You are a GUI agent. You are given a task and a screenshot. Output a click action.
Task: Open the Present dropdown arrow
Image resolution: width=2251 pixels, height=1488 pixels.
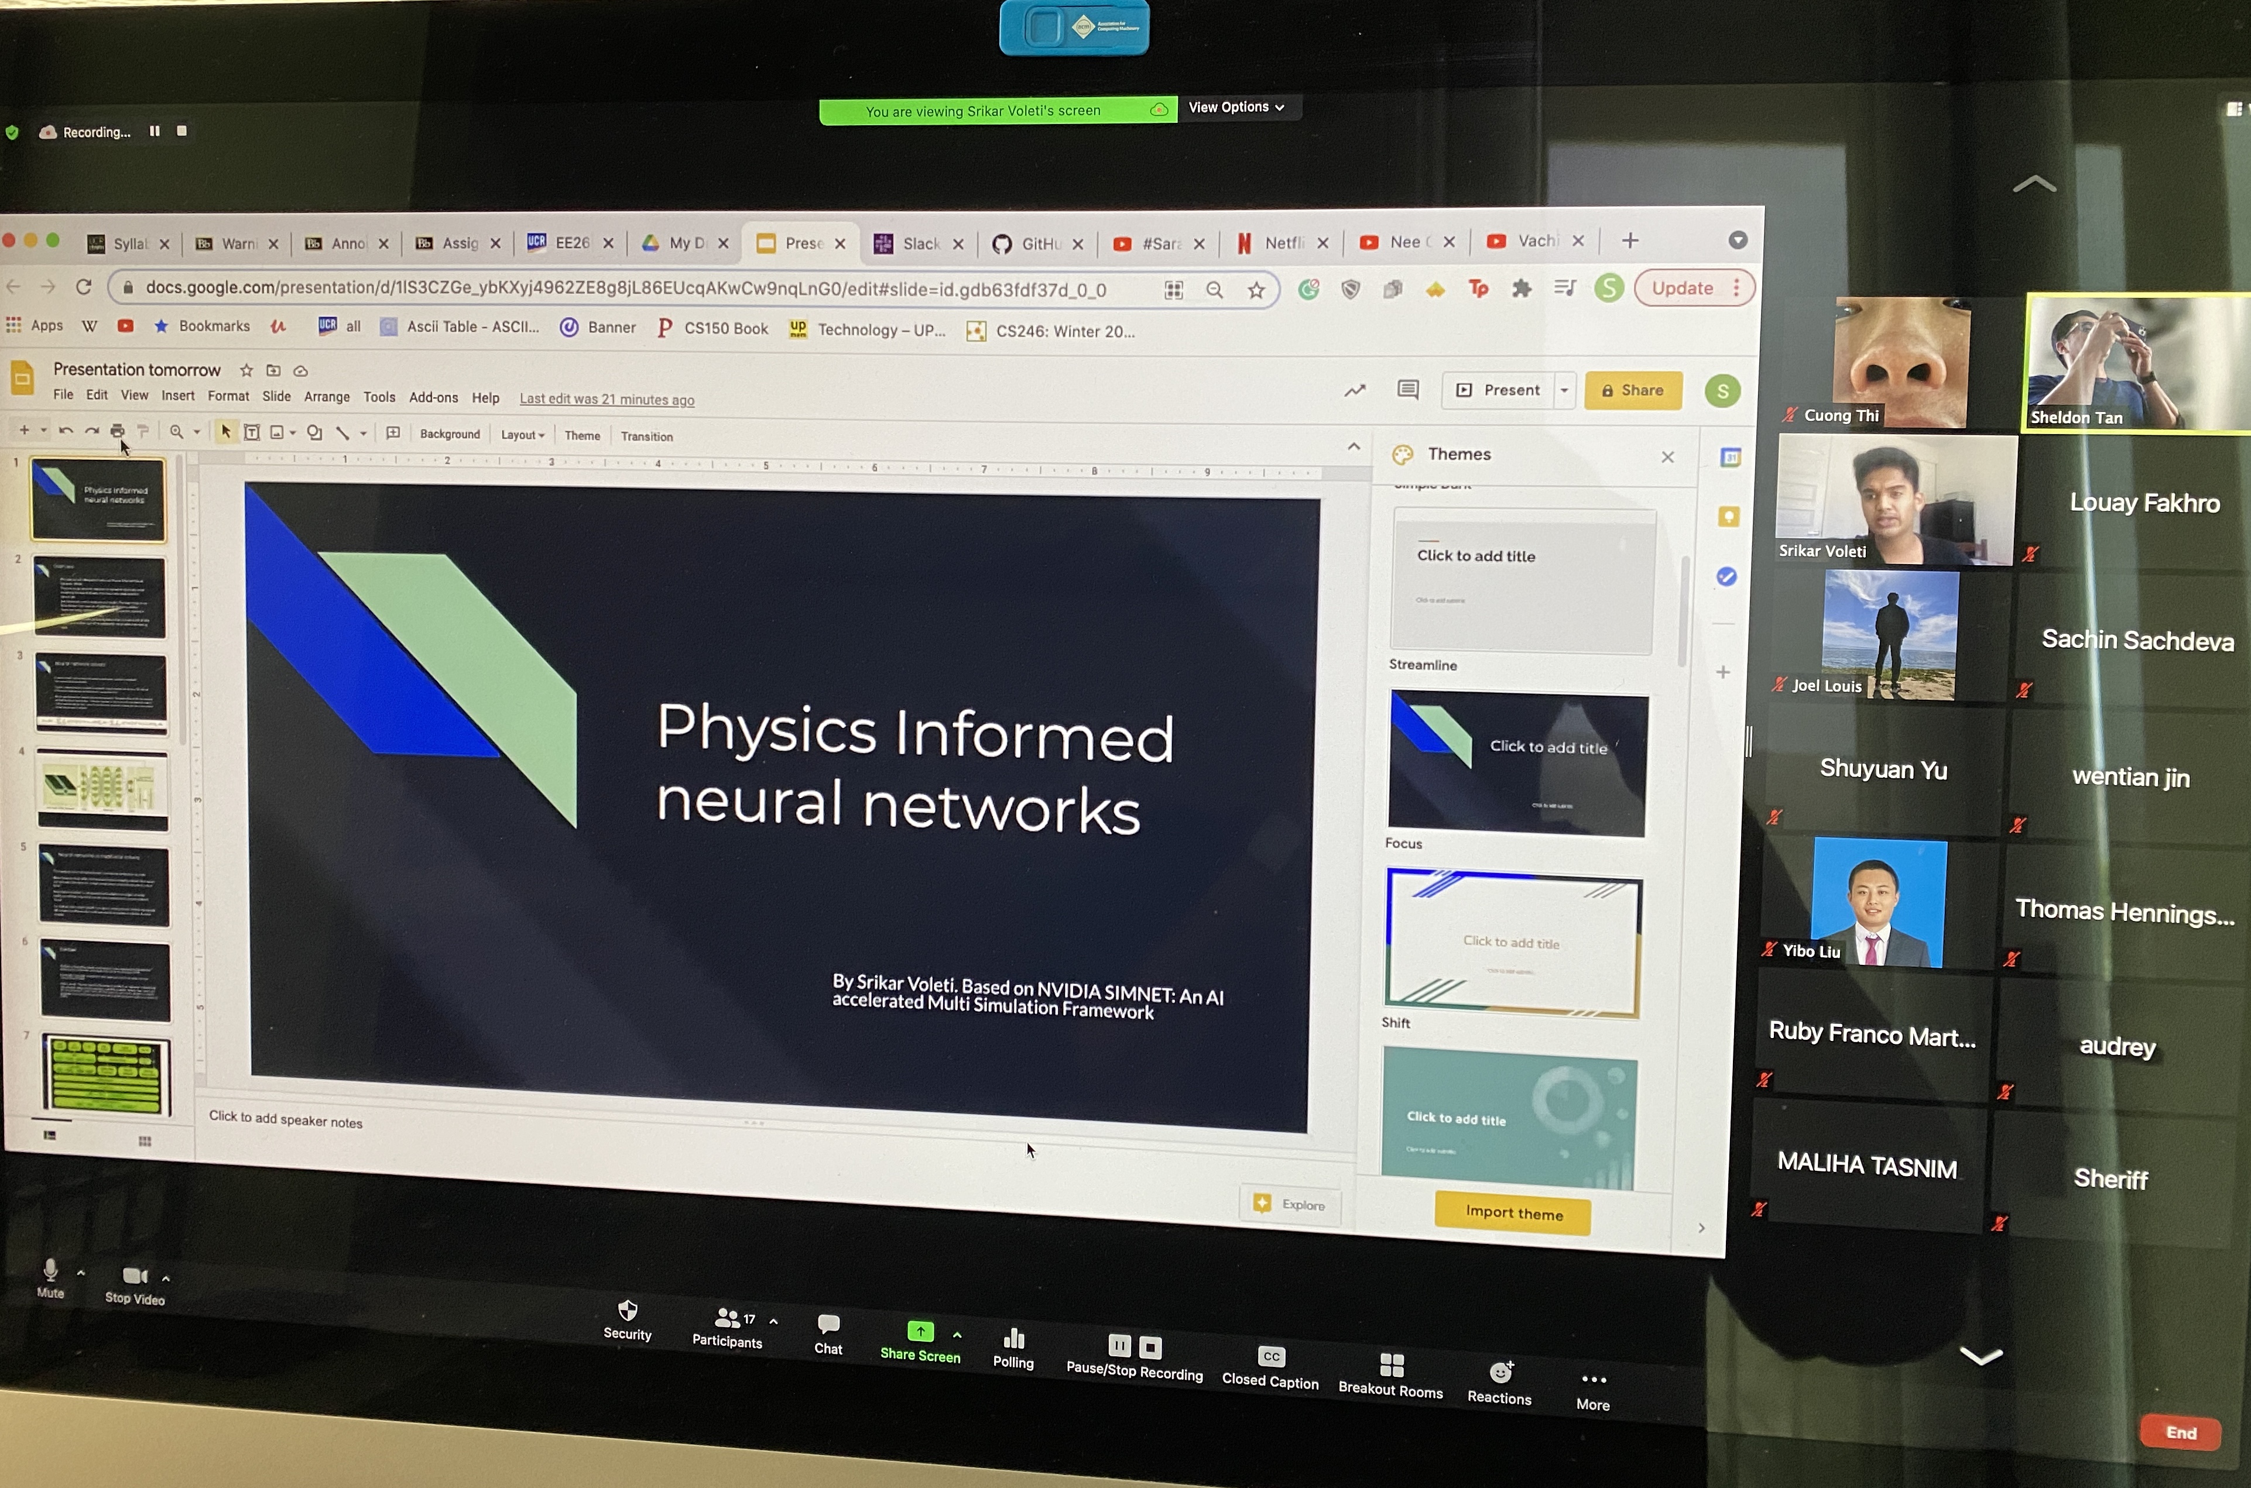(1564, 390)
